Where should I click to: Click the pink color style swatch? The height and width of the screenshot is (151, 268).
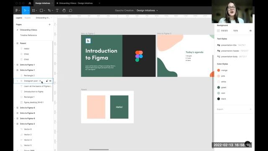coord(219,76)
